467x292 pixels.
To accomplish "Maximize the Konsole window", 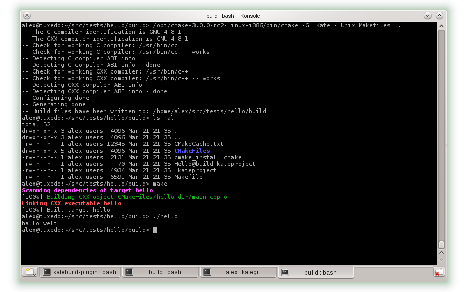I will pos(439,16).
